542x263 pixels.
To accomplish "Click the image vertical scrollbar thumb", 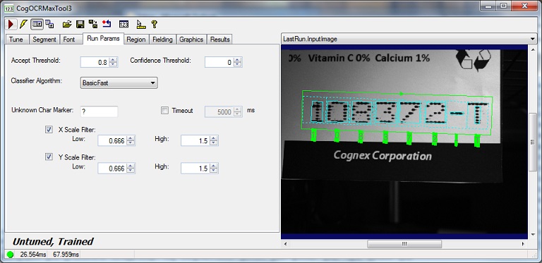I will pyautogui.click(x=532, y=142).
